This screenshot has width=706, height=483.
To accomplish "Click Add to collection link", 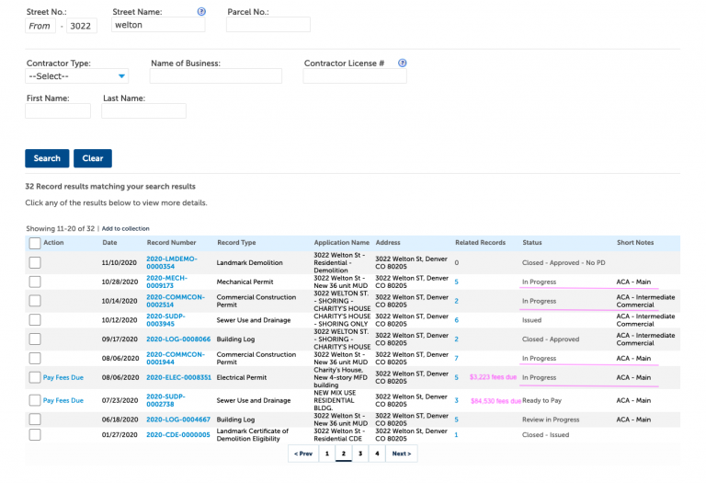I will click(x=125, y=229).
